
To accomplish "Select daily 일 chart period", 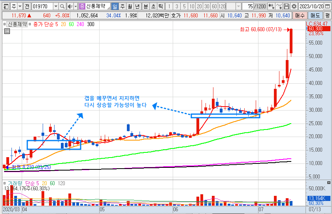I will coord(115,6).
